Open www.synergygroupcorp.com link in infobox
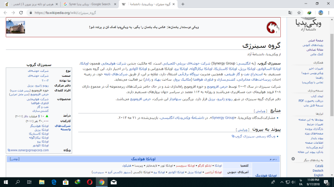 point(28,150)
